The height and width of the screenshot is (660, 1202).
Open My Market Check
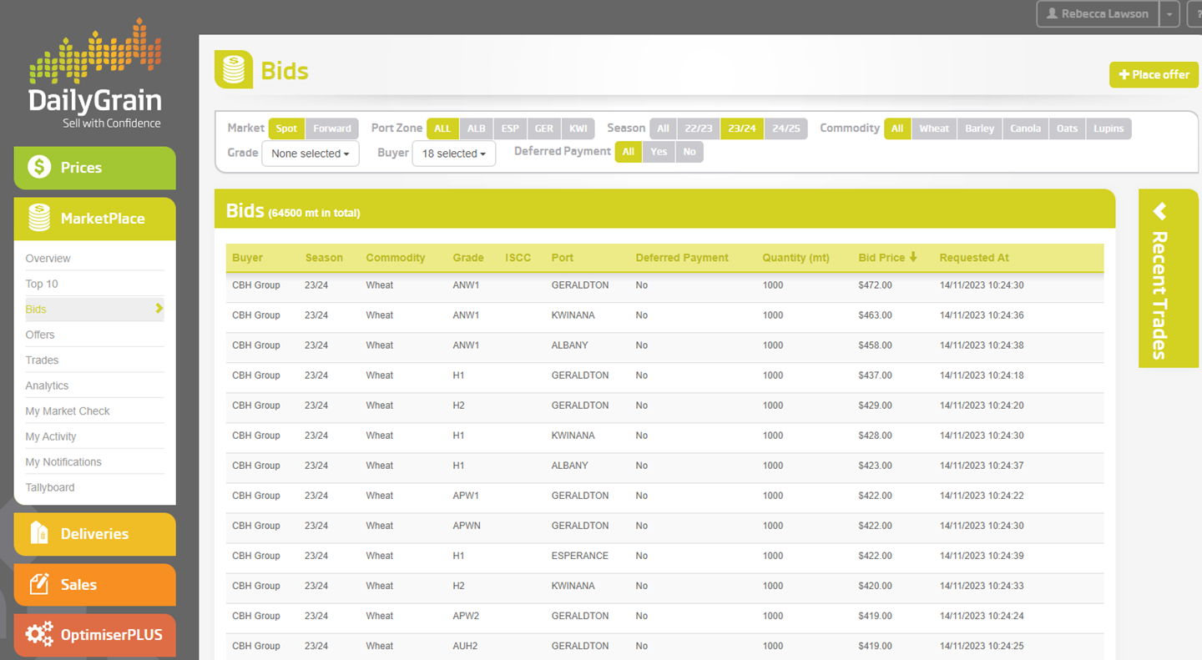68,411
